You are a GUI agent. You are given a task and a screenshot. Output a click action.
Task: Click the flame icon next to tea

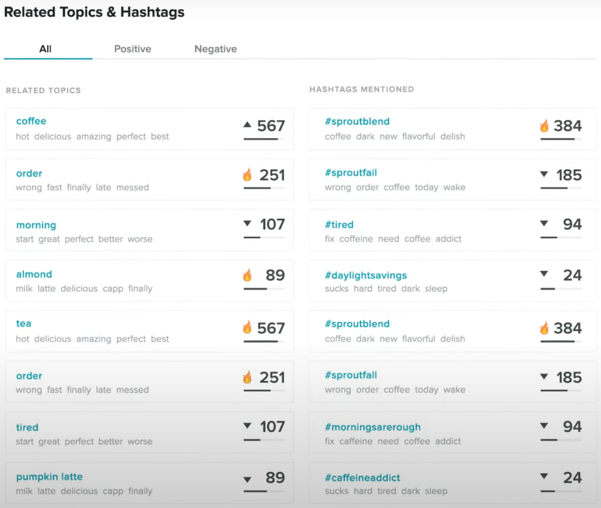[x=247, y=327]
